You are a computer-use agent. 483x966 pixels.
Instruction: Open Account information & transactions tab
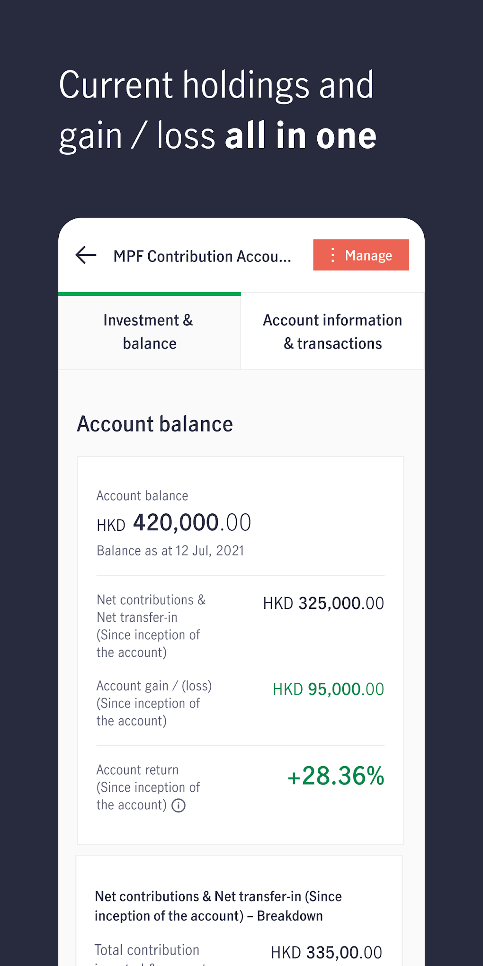point(332,331)
